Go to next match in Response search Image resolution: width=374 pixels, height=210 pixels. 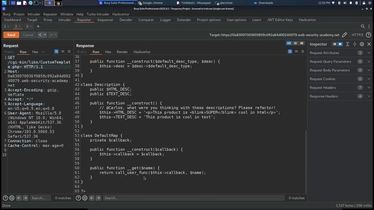tap(98, 198)
